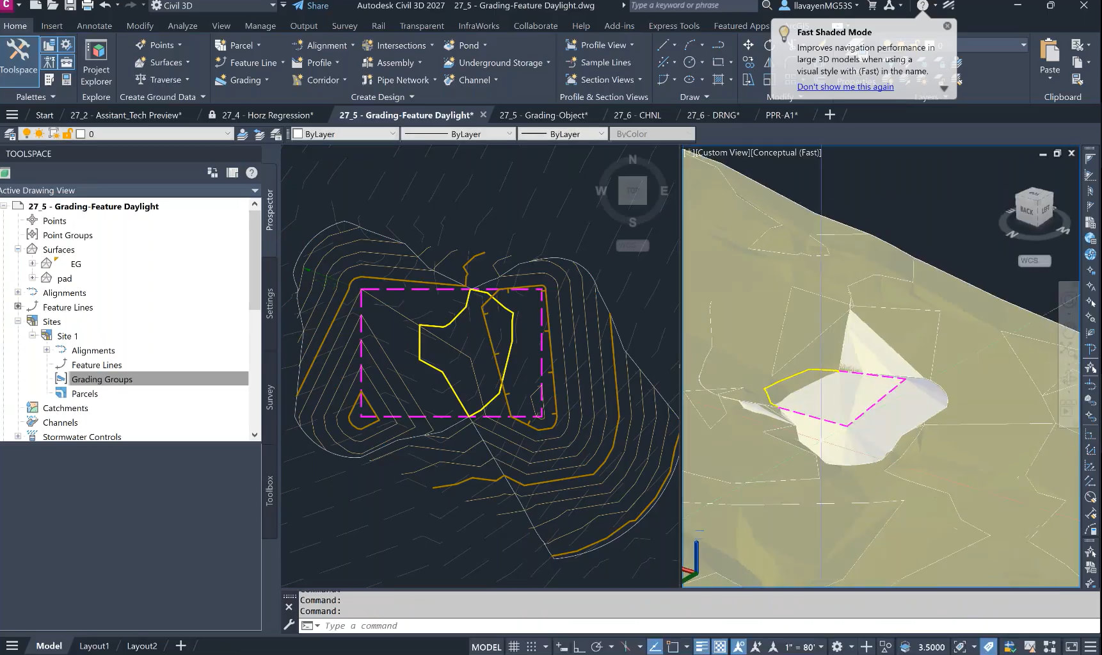Click the Share icon in title bar

[x=310, y=6]
